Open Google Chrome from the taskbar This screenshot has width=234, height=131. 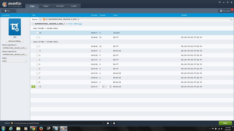click(33, 128)
